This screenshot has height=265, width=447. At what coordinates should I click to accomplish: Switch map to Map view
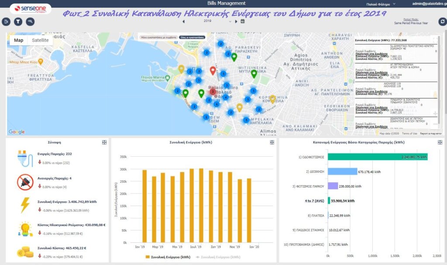tap(18, 40)
